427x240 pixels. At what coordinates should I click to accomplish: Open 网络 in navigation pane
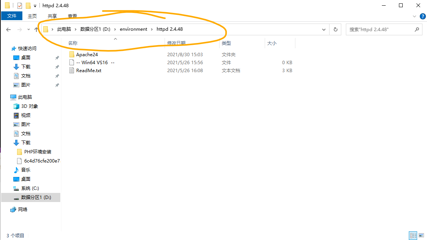(x=19, y=210)
